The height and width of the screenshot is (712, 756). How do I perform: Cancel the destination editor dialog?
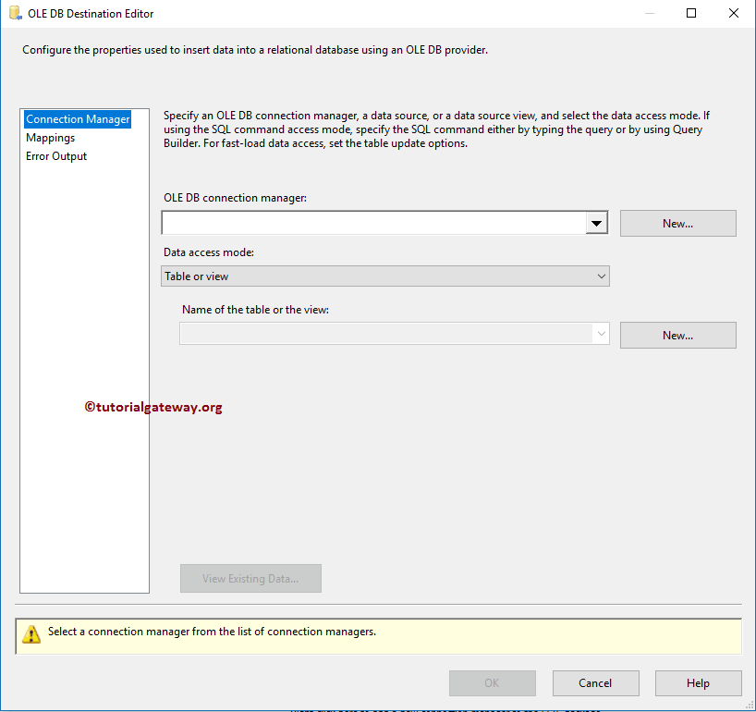click(595, 683)
